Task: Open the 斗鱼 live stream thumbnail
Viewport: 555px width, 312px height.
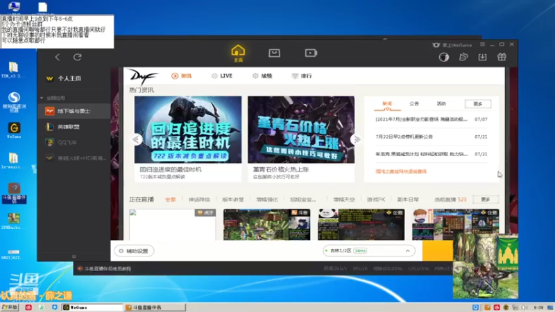Action: 267,225
